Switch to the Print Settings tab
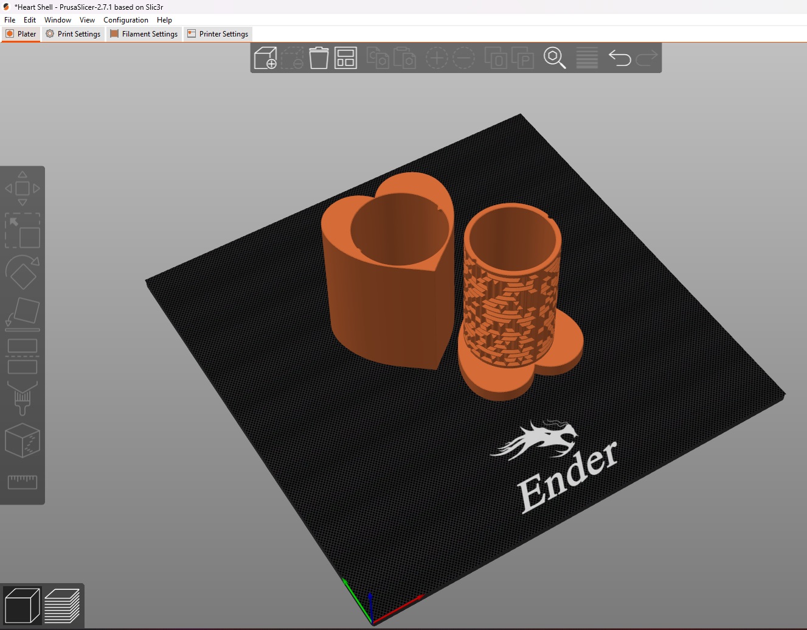Screen dimensions: 807x630 [x=73, y=34]
